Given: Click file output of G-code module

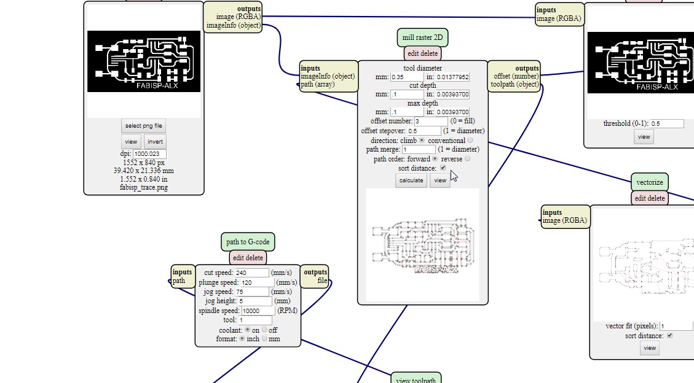Looking at the screenshot, I should pos(322,280).
